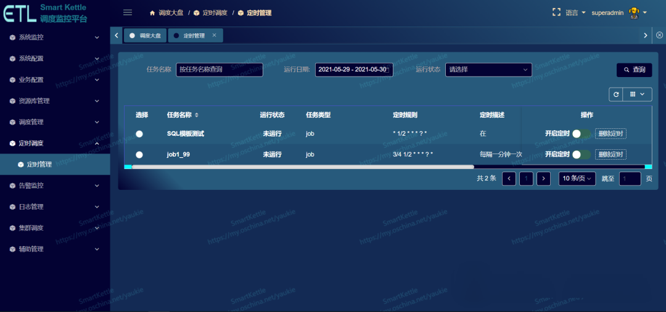Open the column display grid icon
The height and width of the screenshot is (312, 666).
(x=633, y=94)
